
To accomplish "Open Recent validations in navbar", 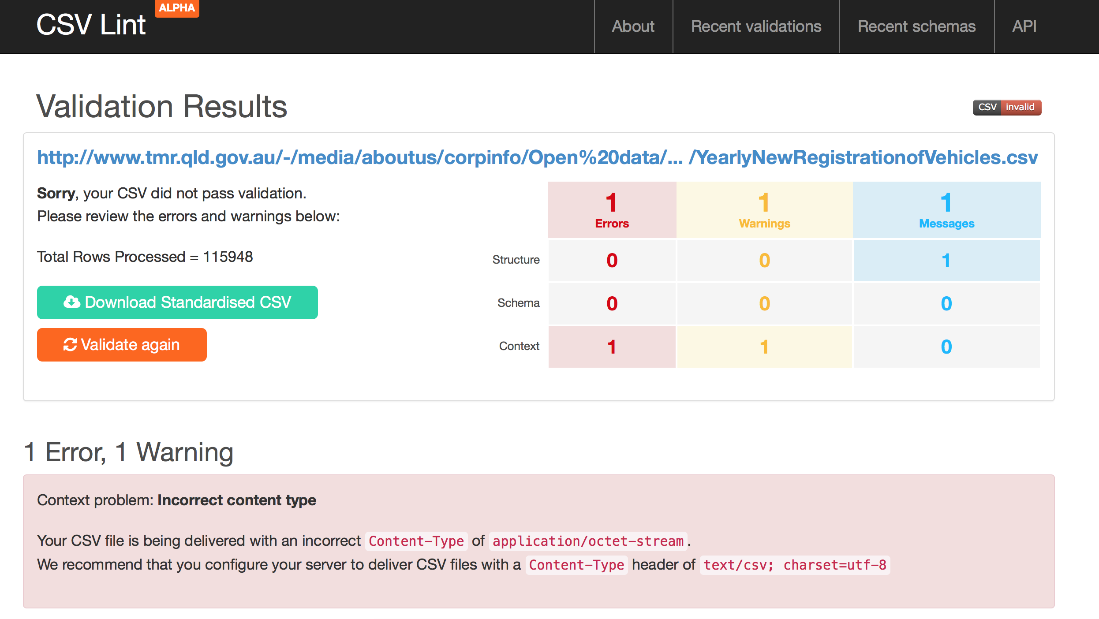I will pos(756,26).
